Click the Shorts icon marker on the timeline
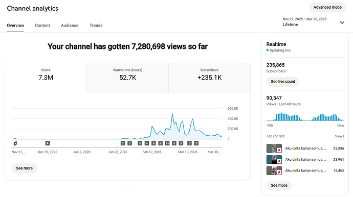The height and width of the screenshot is (197, 353). click(x=15, y=143)
